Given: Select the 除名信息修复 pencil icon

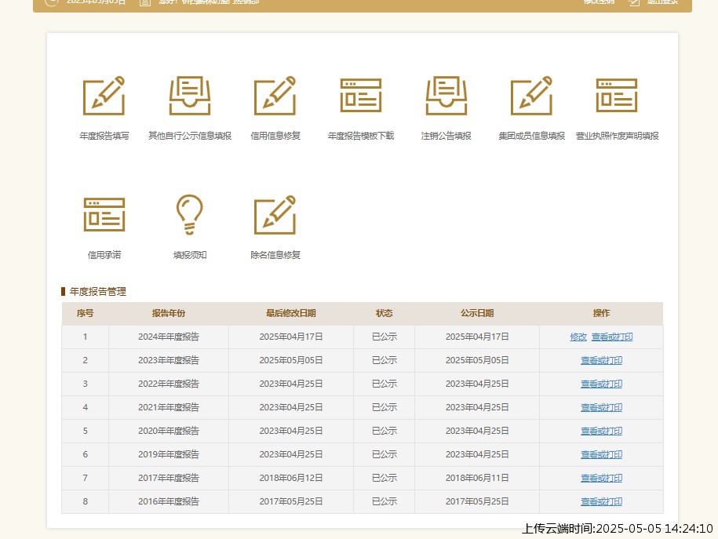Looking at the screenshot, I should pos(275,215).
